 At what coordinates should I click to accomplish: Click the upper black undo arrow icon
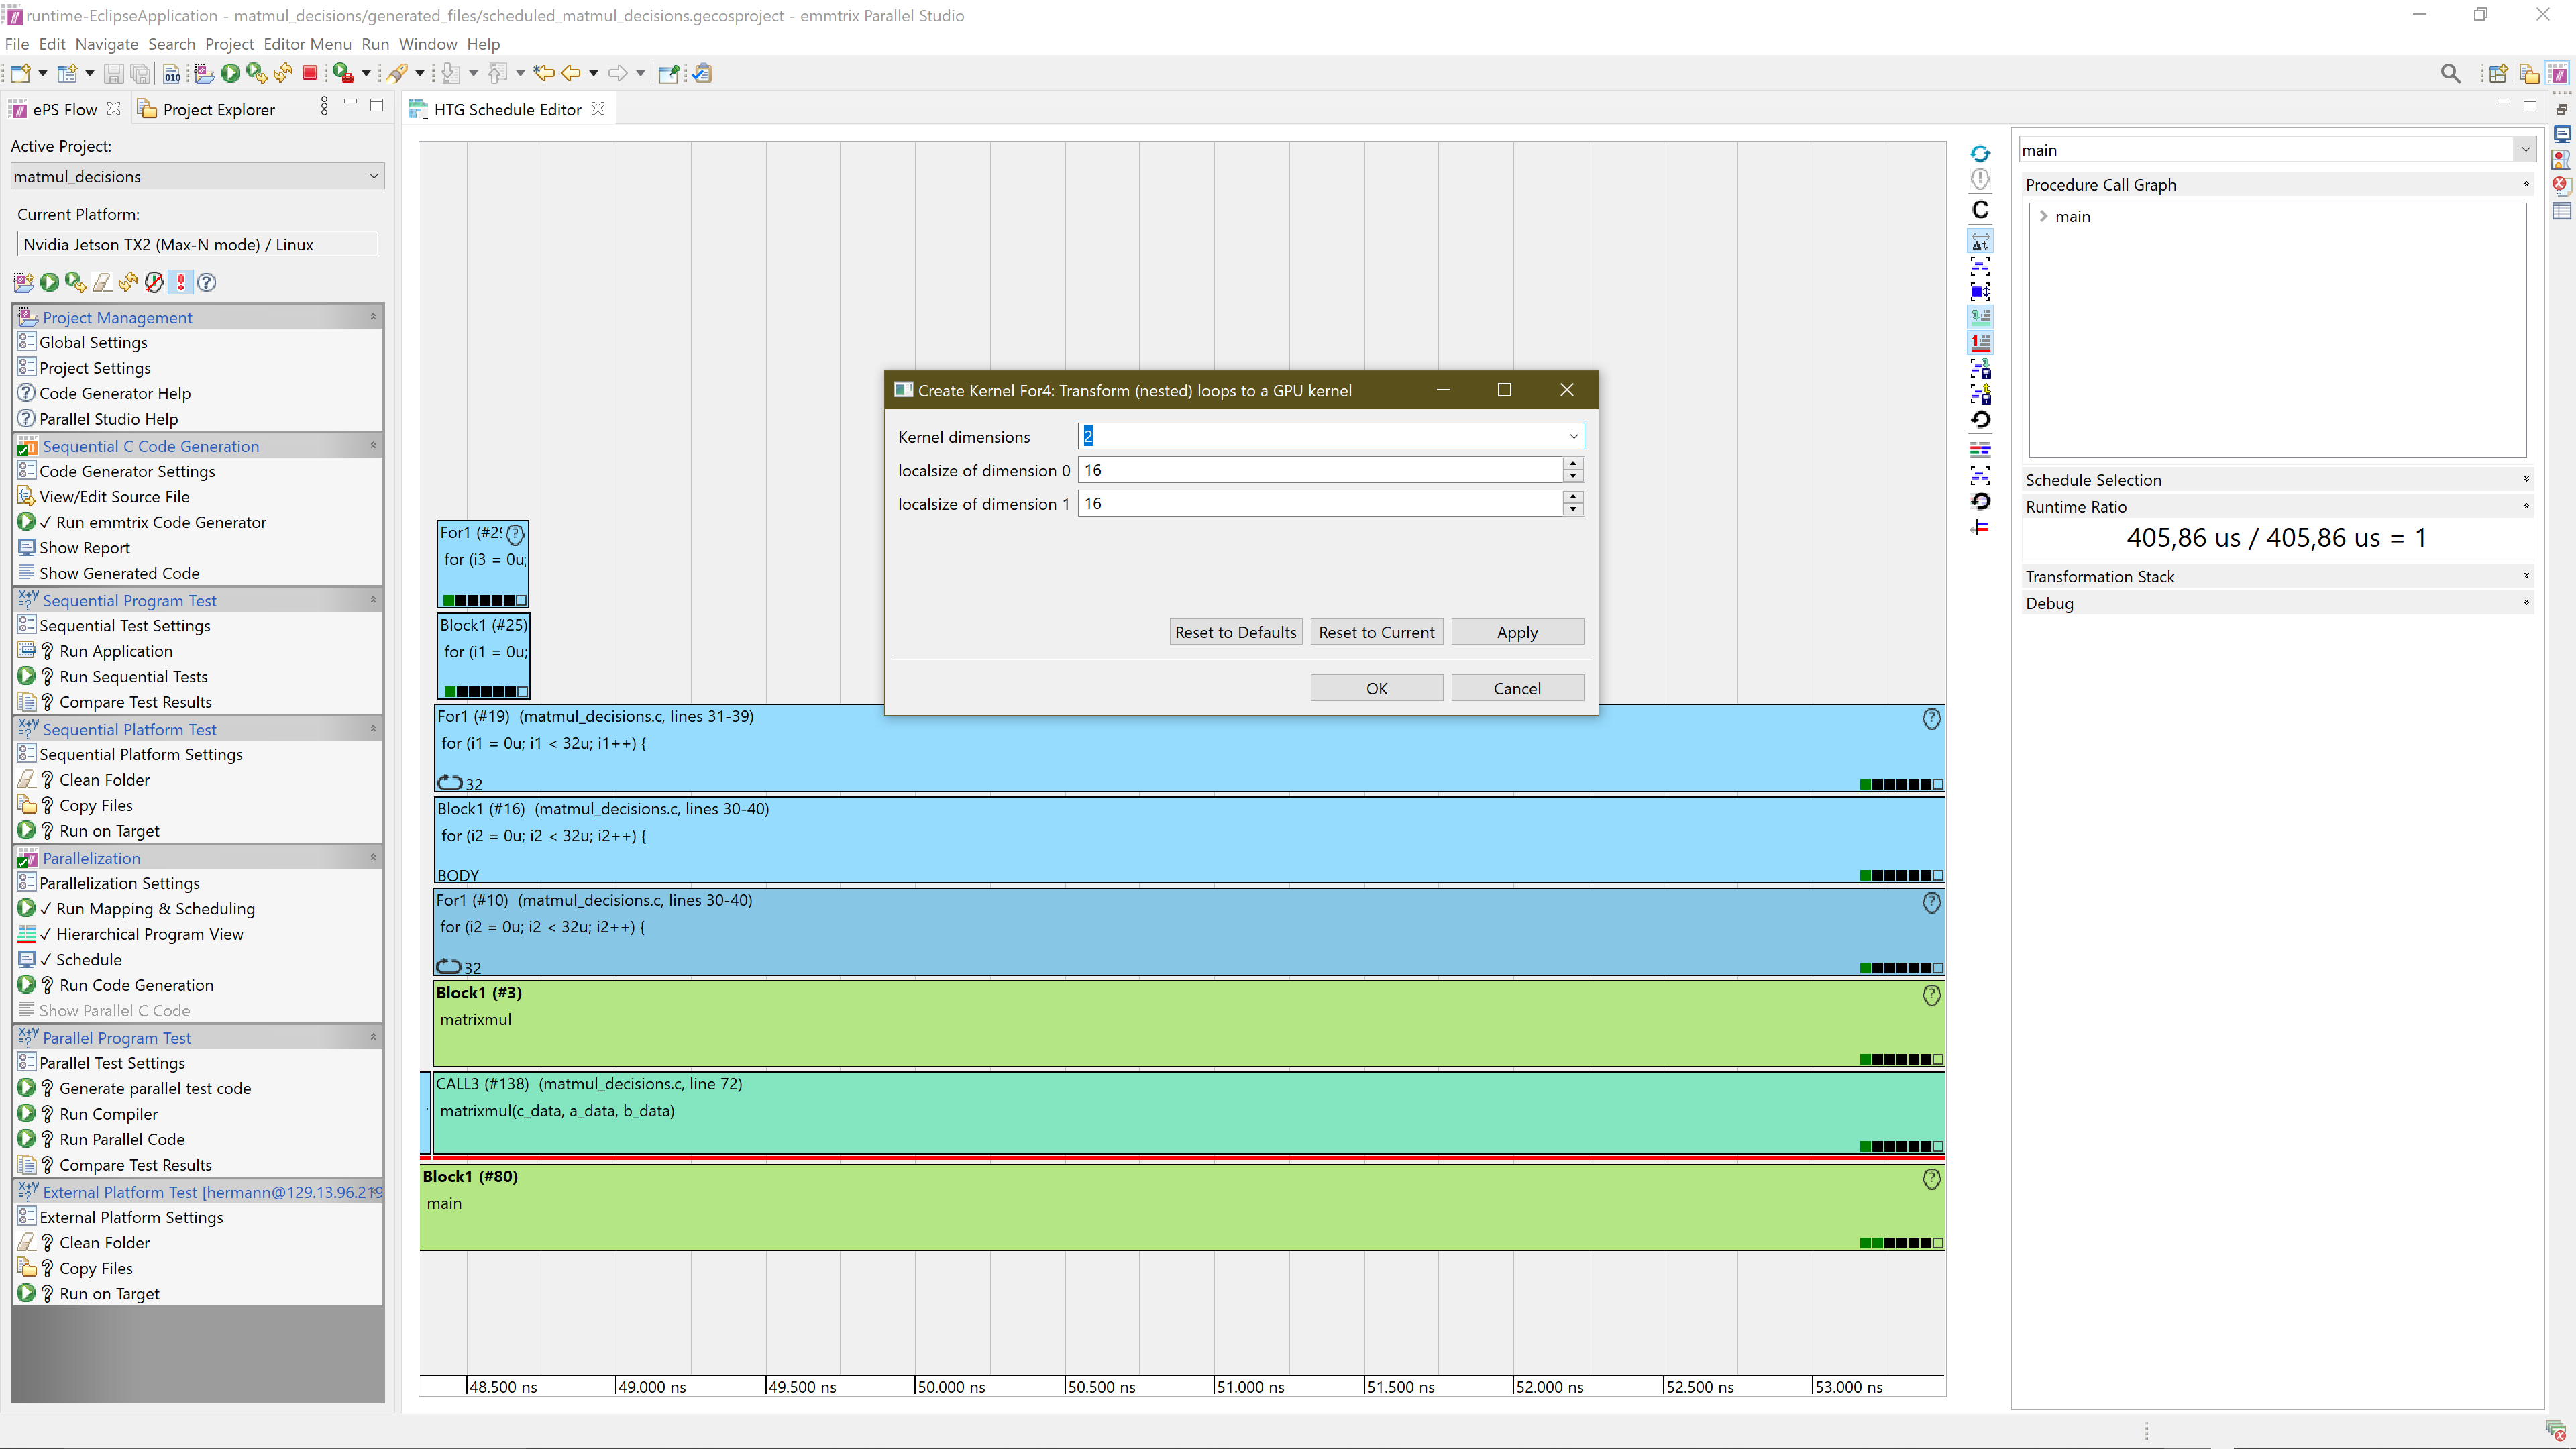tap(1980, 420)
